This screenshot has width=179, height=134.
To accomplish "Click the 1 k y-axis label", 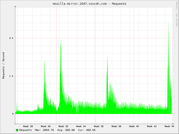I will point(11,76).
